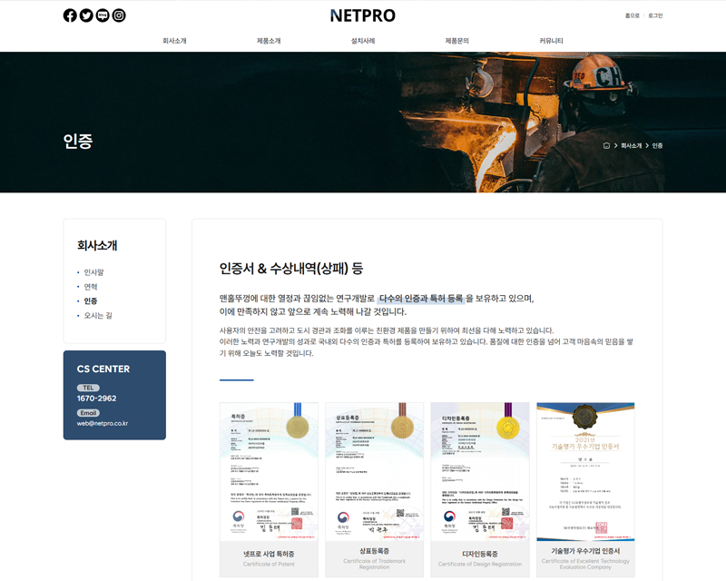
Task: Open the 기술평가 우수기업 인증서 thumbnail
Action: click(x=585, y=471)
